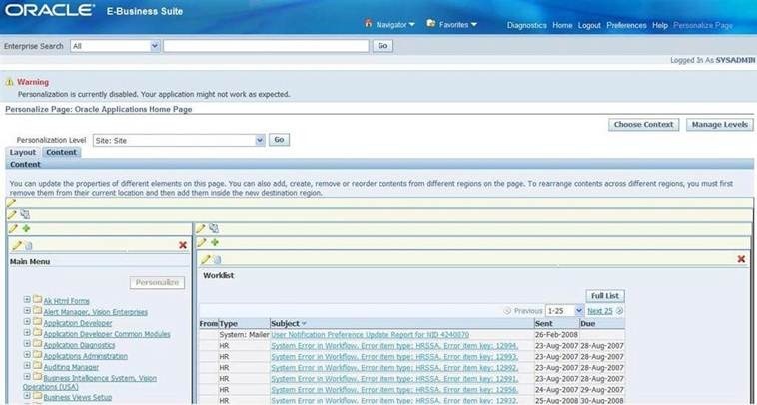Image resolution: width=757 pixels, height=405 pixels.
Task: Expand the Application Diagnostics node
Action: click(27, 344)
